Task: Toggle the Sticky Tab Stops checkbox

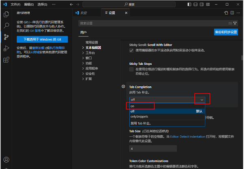Action: [x=131, y=69]
